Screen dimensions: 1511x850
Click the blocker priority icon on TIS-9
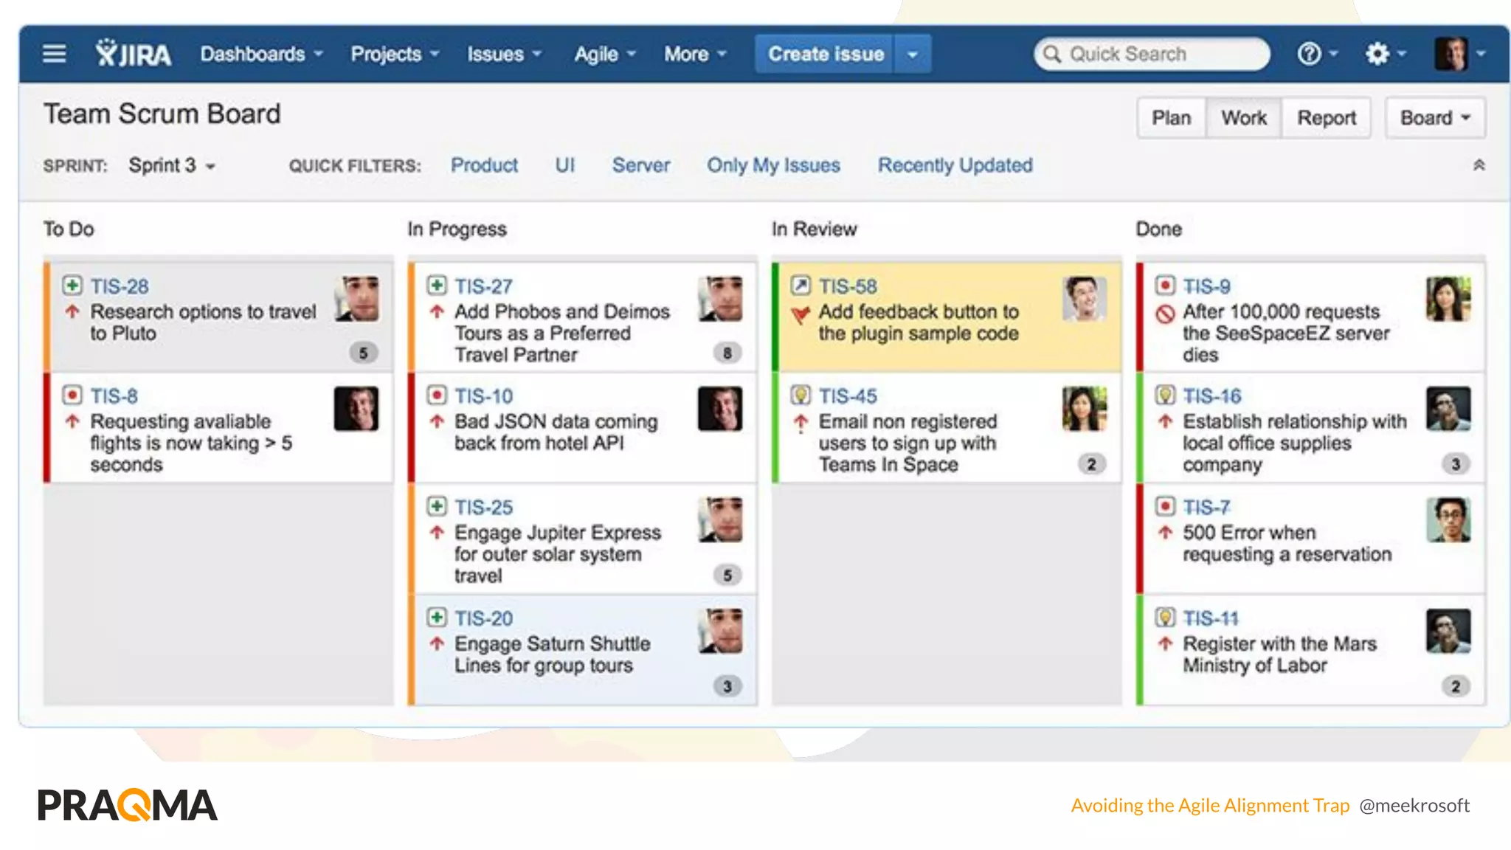pyautogui.click(x=1165, y=314)
